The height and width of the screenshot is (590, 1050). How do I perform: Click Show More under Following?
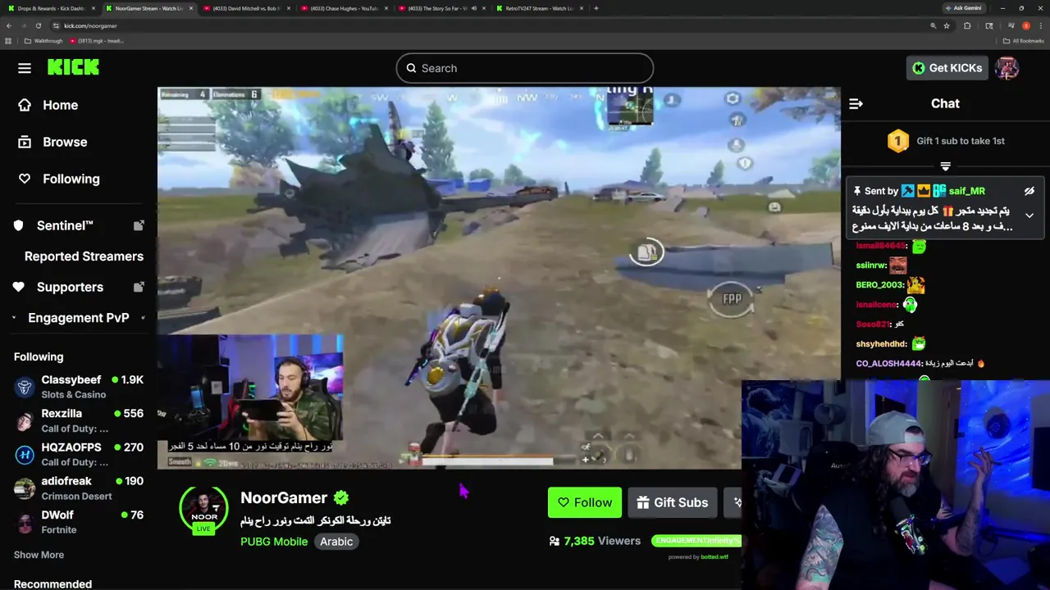39,555
